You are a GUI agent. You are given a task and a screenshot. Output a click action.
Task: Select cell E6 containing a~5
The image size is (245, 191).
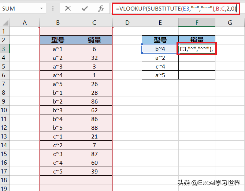tap(160, 75)
